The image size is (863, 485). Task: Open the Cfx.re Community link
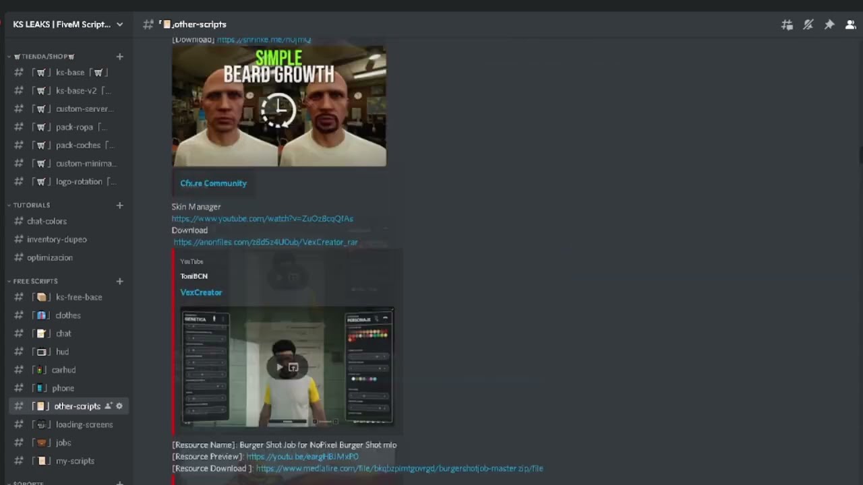point(213,183)
